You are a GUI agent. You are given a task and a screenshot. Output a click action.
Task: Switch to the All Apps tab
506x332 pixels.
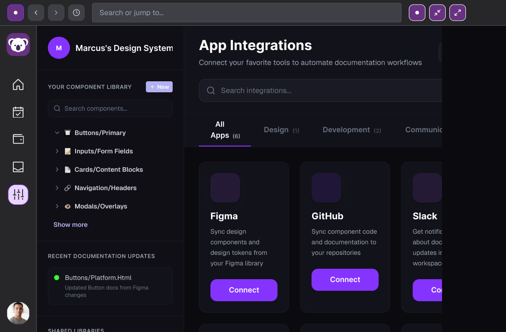tap(225, 129)
